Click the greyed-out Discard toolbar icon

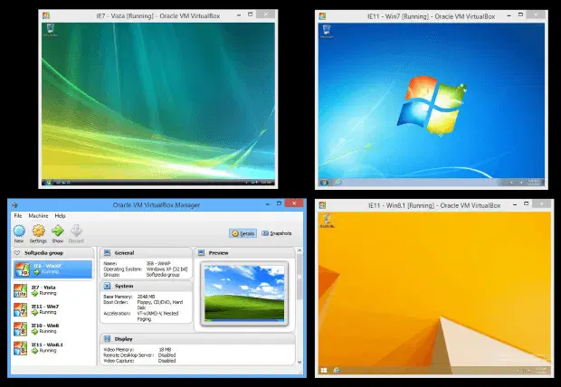tap(76, 231)
